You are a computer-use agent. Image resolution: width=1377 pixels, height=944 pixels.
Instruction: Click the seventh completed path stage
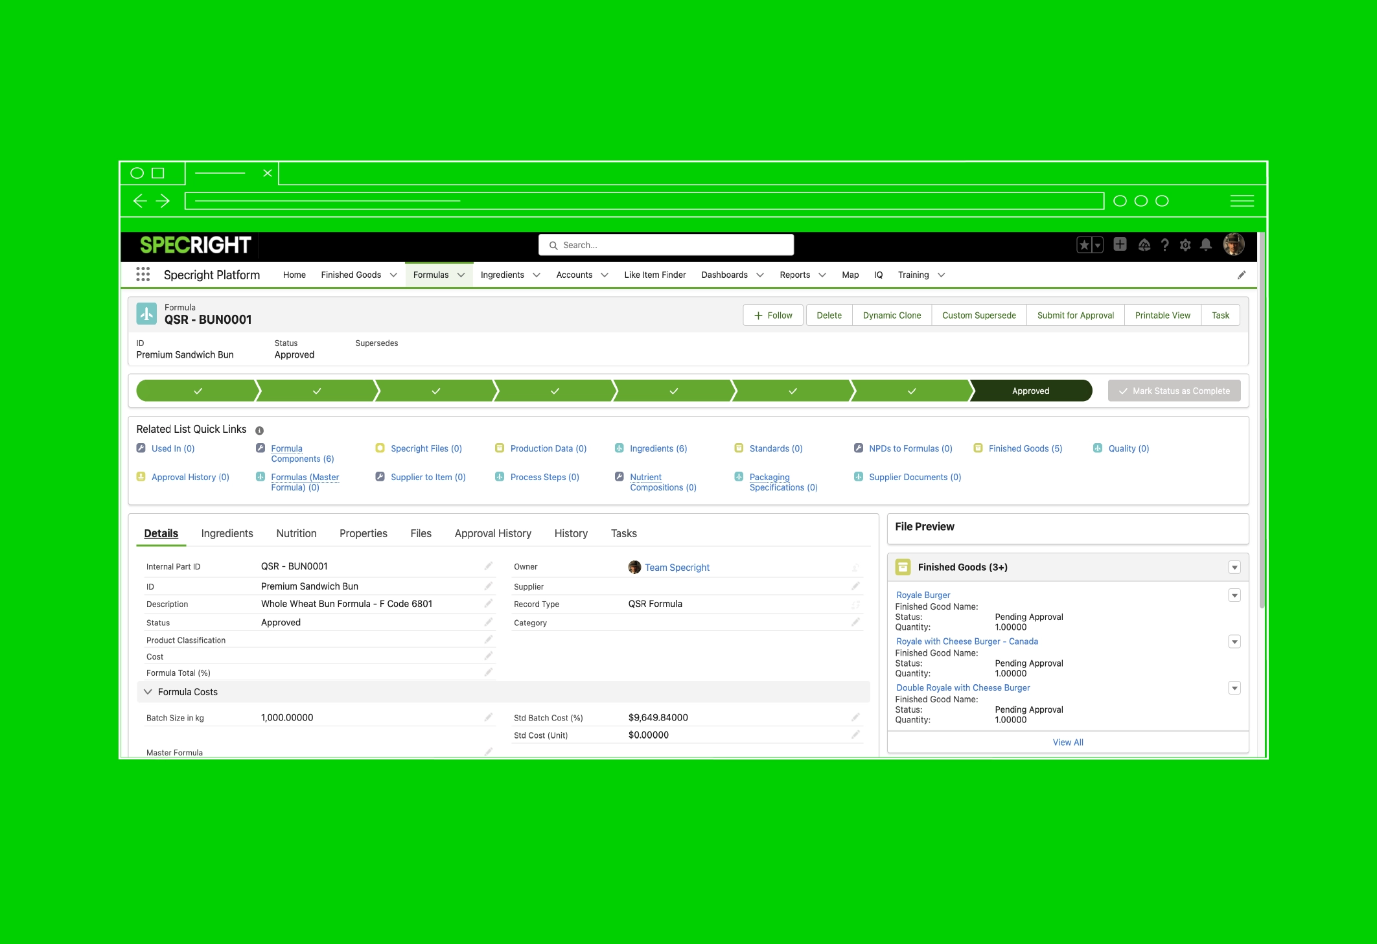[x=912, y=391]
